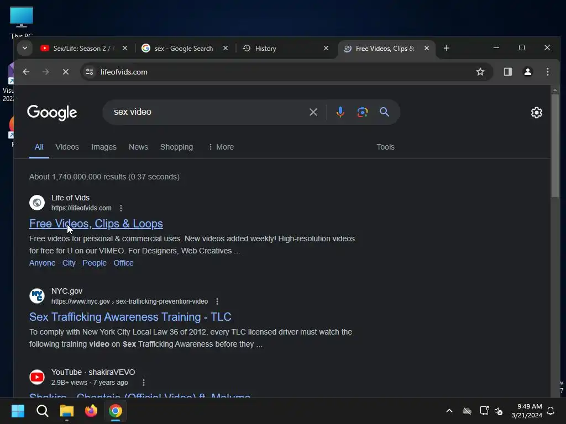Close the Free Videos, Clips tab
Screen dimensions: 566x424
point(427,49)
